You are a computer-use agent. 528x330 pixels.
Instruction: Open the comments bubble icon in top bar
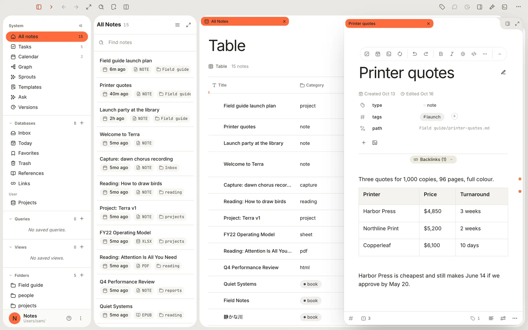tap(455, 7)
